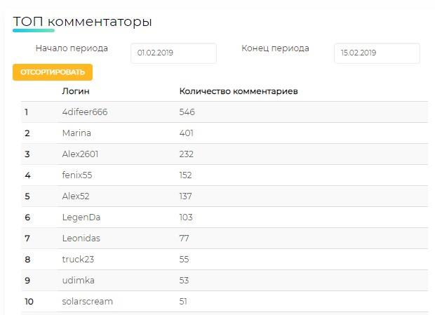
Task: Click the Конец периода label
Action: click(275, 48)
